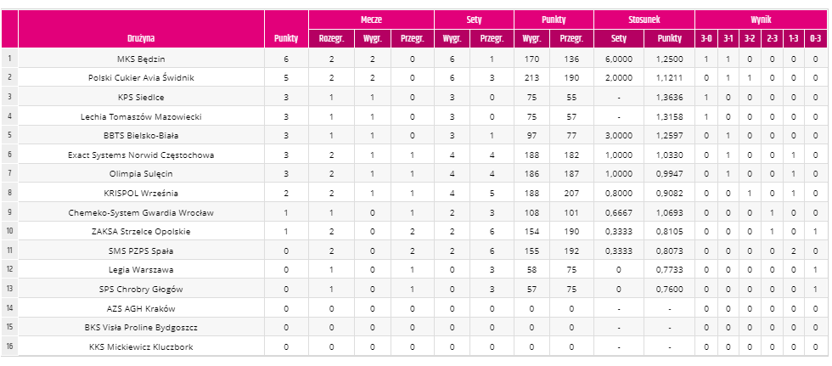
Task: Click the Mecze group header
Action: (372, 20)
